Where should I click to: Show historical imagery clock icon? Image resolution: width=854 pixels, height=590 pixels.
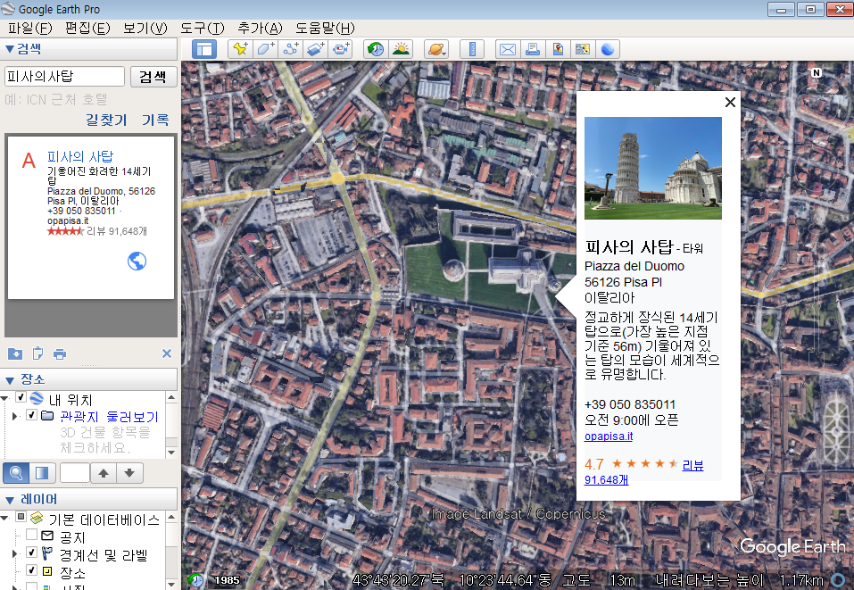[376, 49]
